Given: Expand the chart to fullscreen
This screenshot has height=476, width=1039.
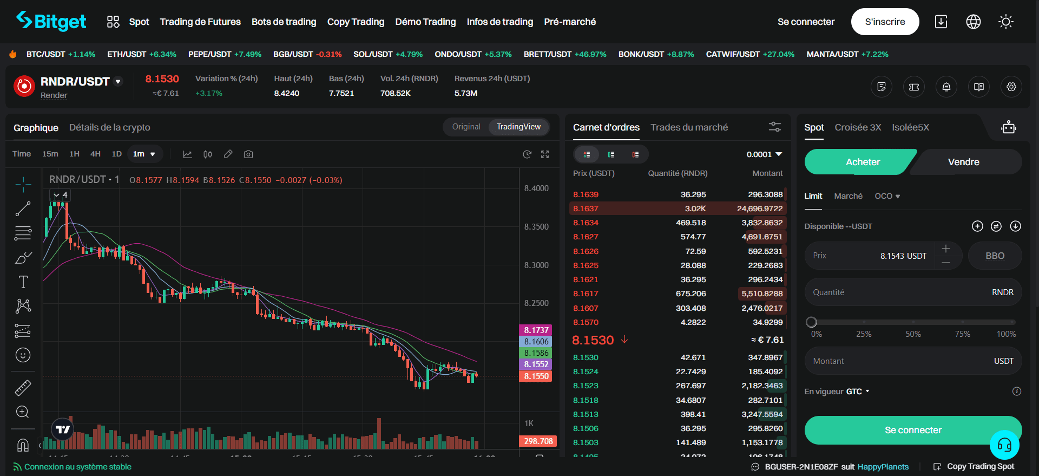Looking at the screenshot, I should pos(545,154).
